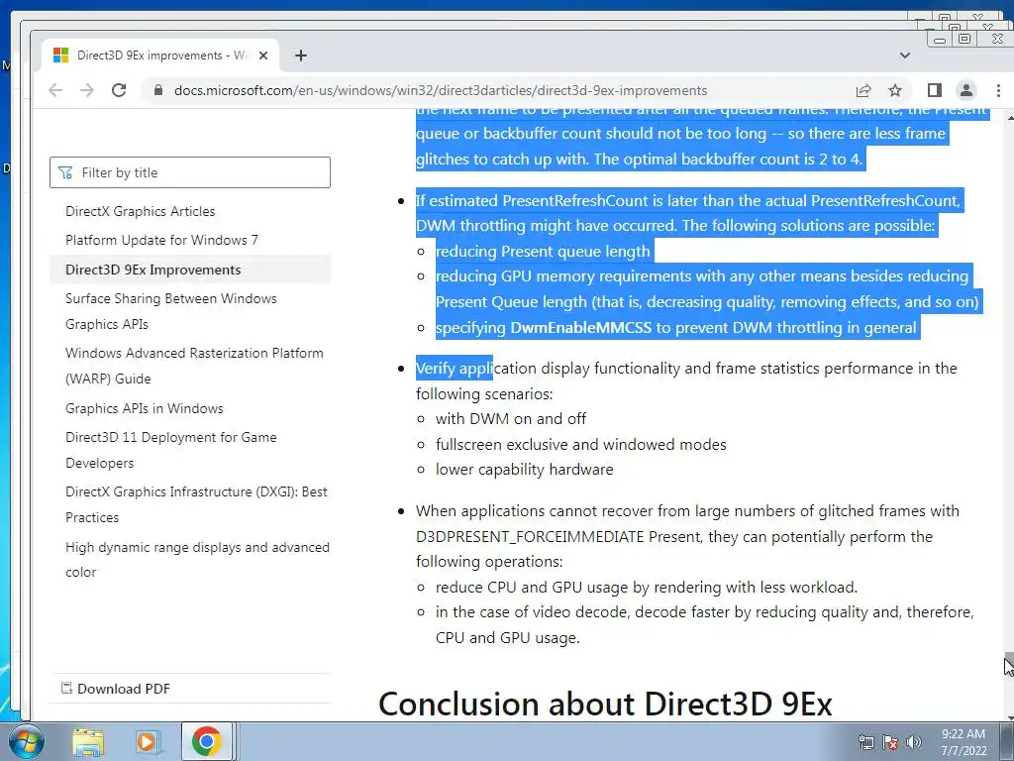
Task: Open High dynamic range displays article
Action: [197, 560]
